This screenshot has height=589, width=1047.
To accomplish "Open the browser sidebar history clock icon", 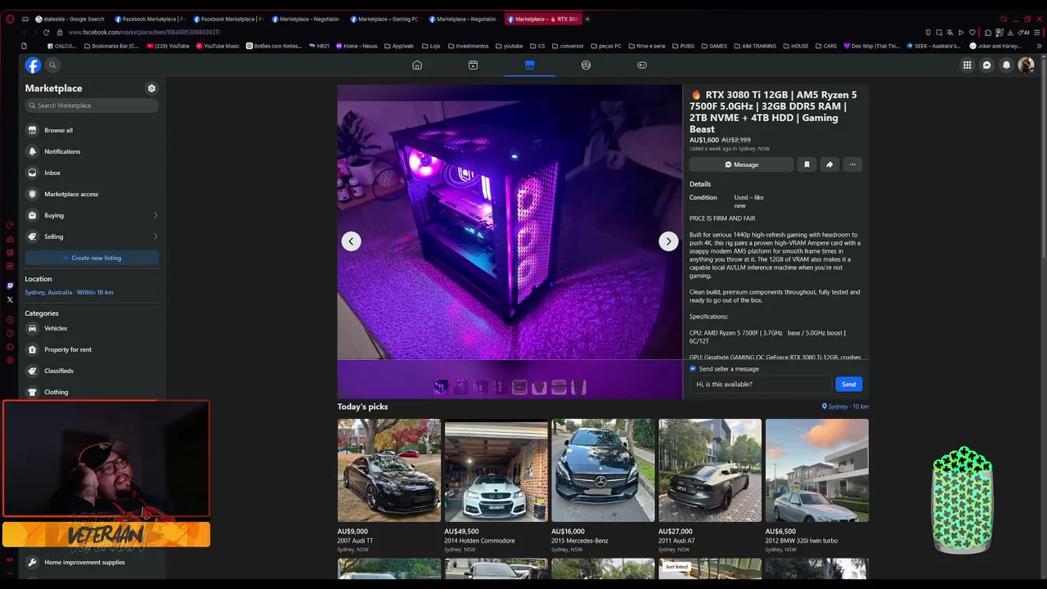I will click(x=10, y=333).
